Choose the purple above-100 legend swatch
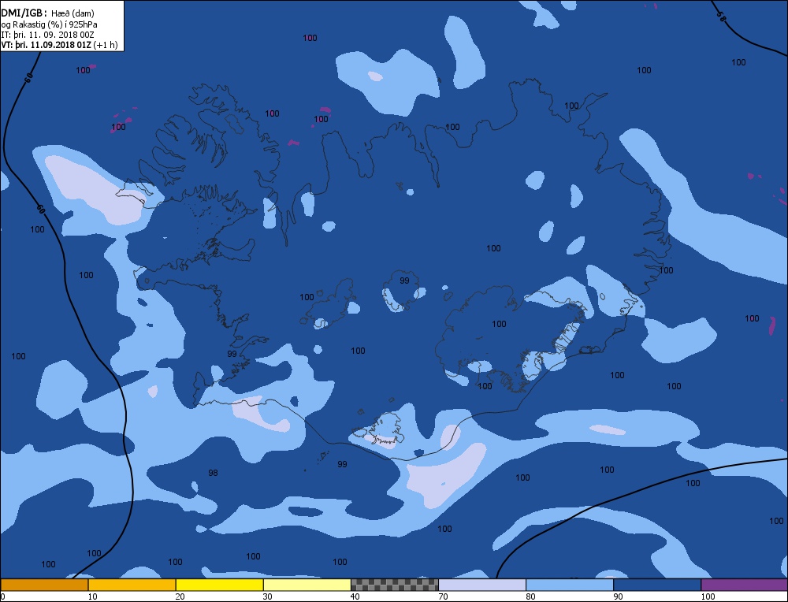The image size is (788, 602). pyautogui.click(x=745, y=585)
